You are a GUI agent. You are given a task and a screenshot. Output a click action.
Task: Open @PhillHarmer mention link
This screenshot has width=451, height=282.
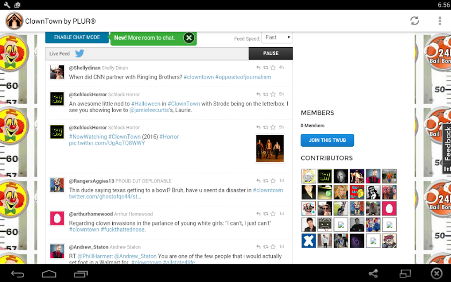pyautogui.click(x=94, y=256)
